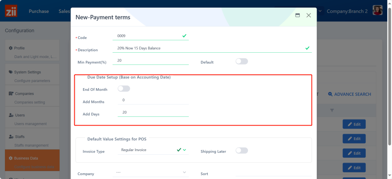This screenshot has height=179, width=392.
Task: Turn on Shipping Later switch
Action: coord(242,151)
